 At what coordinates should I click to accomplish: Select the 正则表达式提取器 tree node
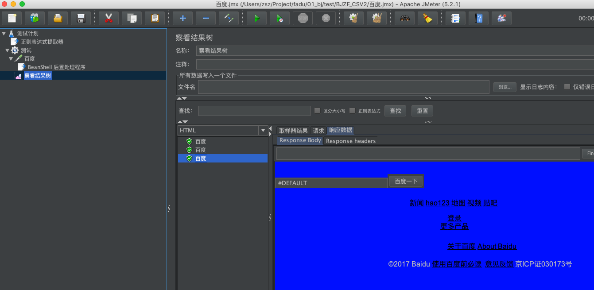click(x=42, y=42)
